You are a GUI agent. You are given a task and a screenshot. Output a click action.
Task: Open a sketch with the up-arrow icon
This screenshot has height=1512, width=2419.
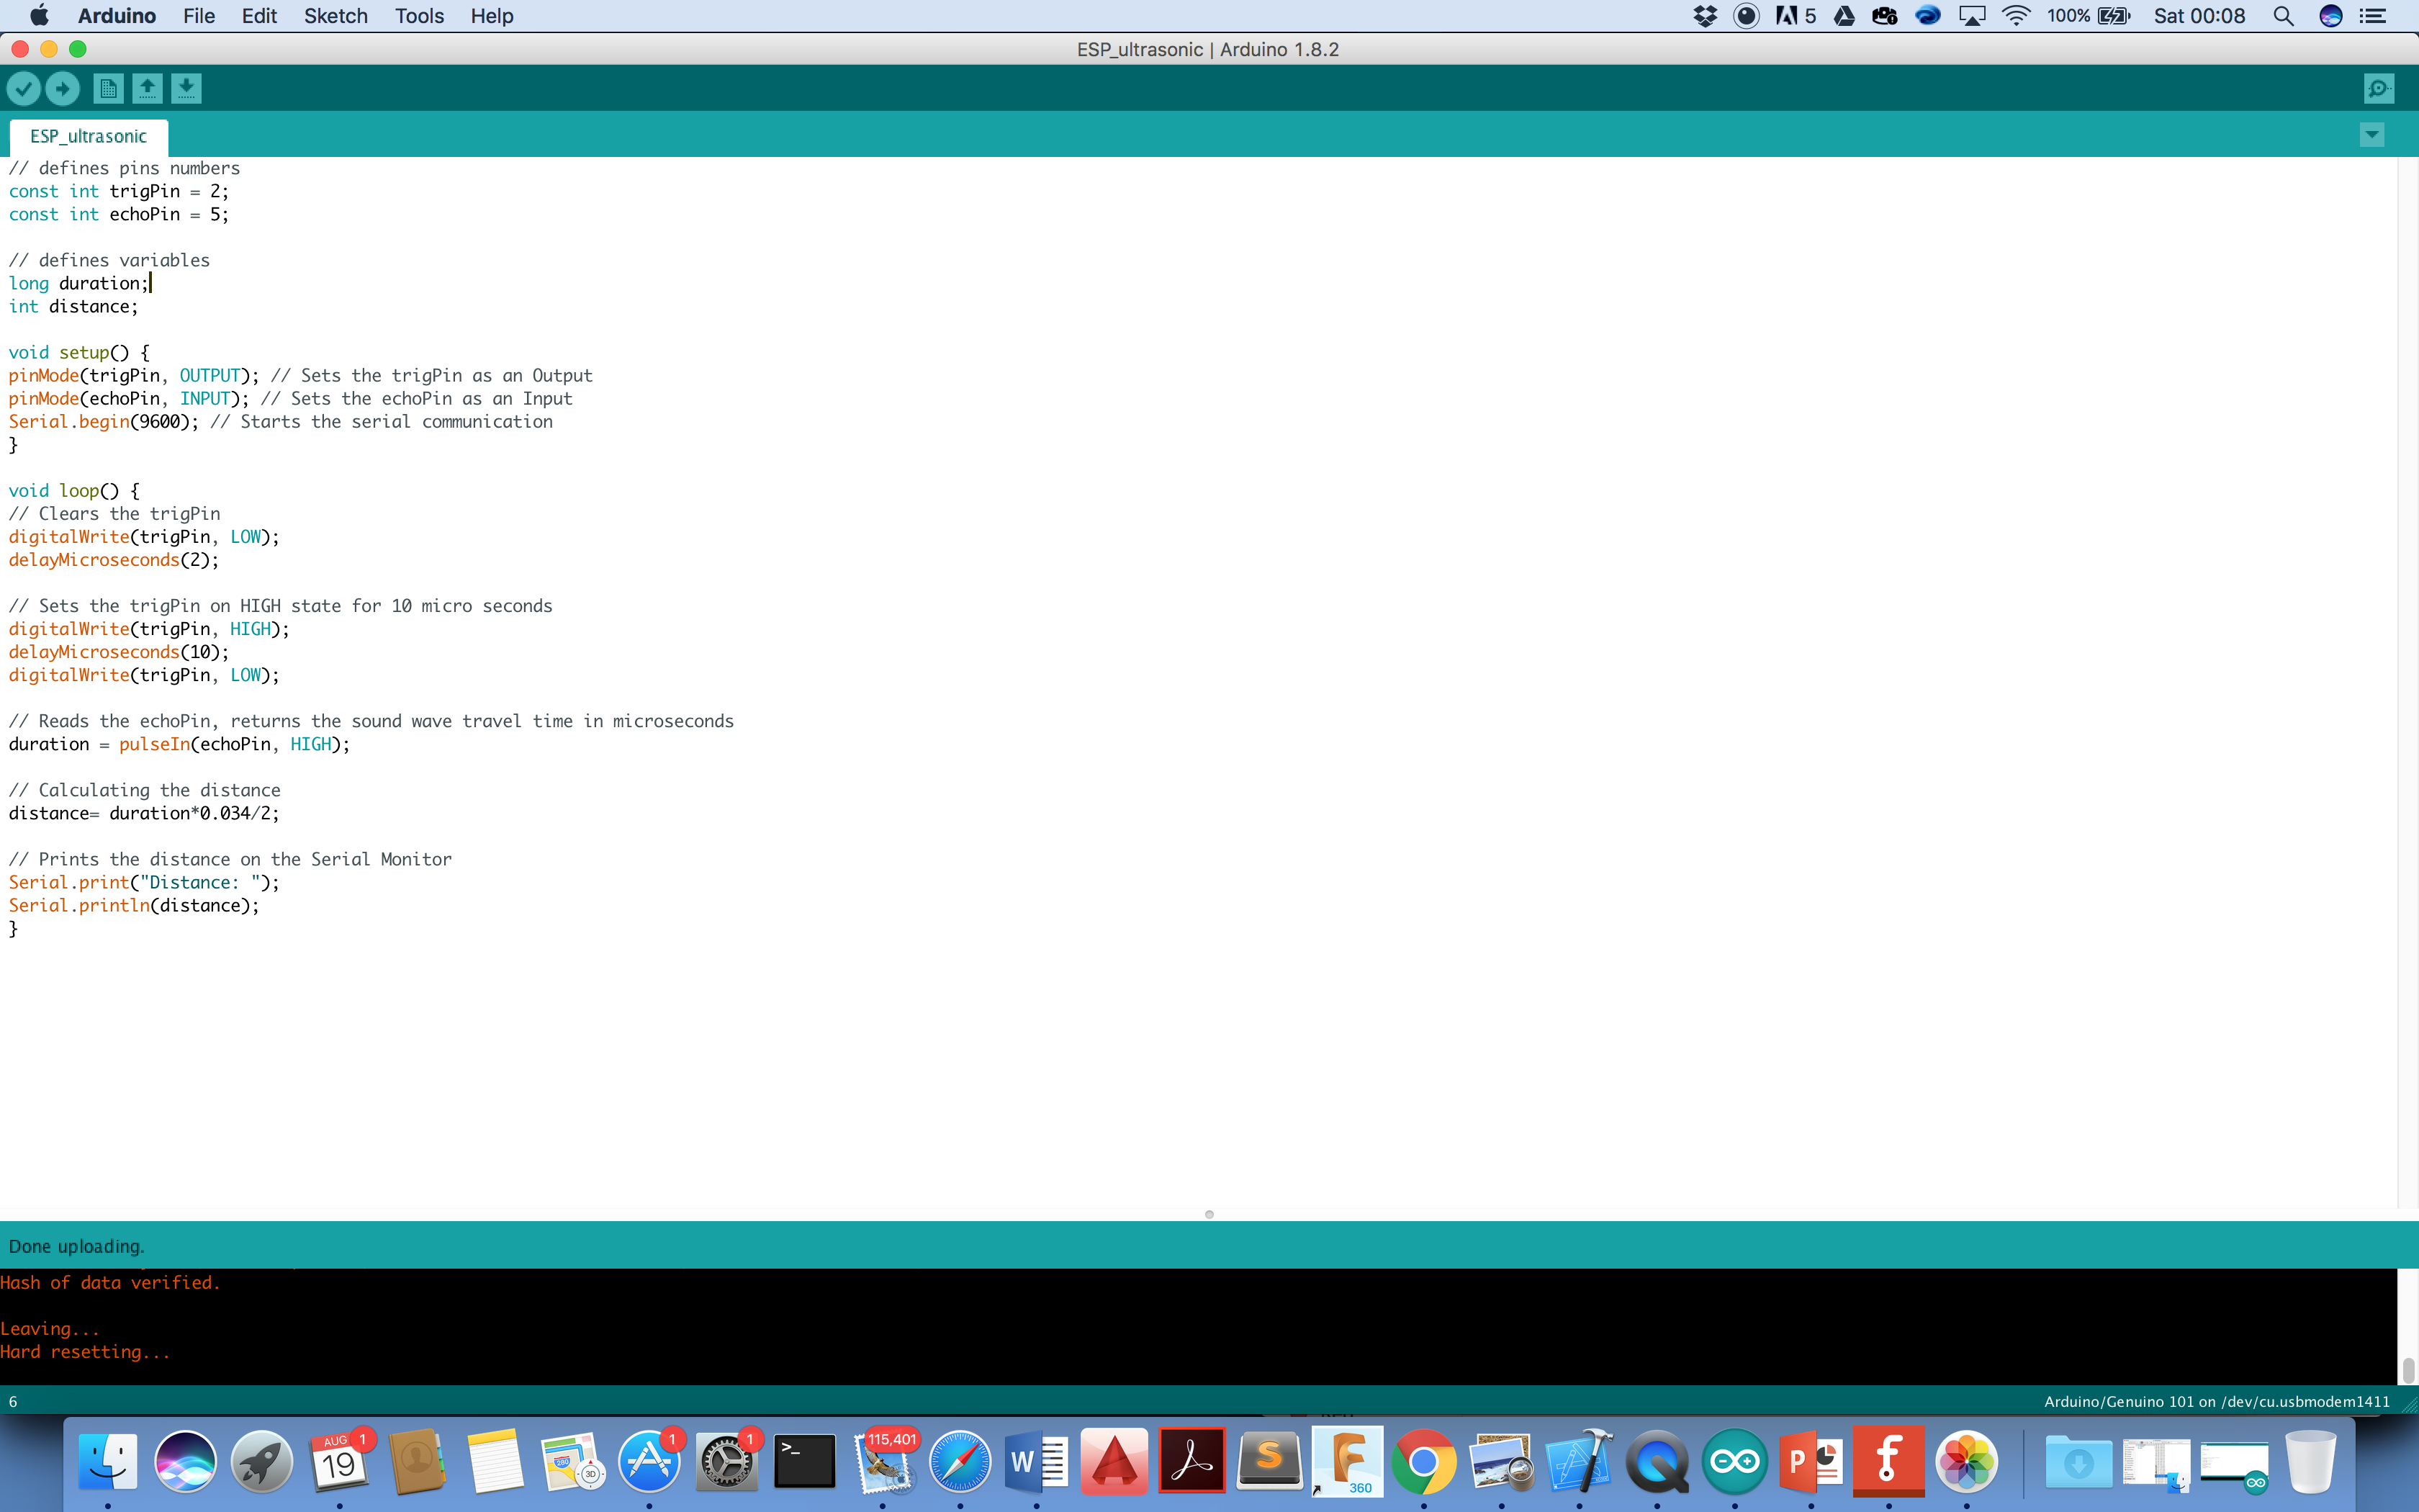147,89
